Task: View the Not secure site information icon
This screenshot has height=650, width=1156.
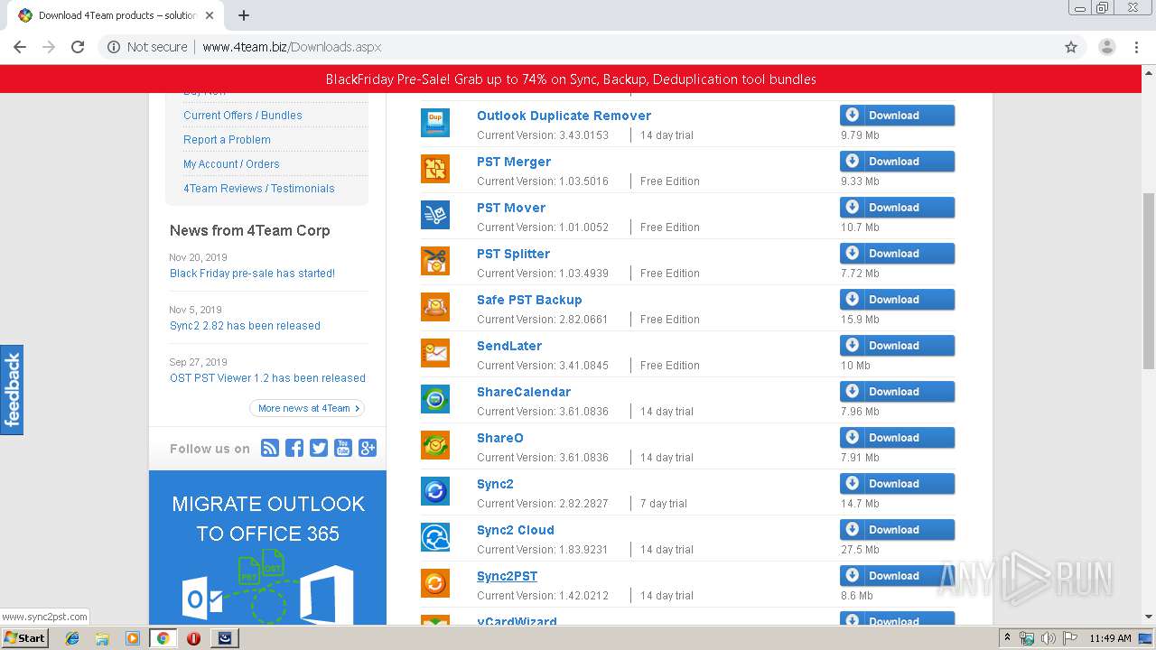Action: point(114,47)
